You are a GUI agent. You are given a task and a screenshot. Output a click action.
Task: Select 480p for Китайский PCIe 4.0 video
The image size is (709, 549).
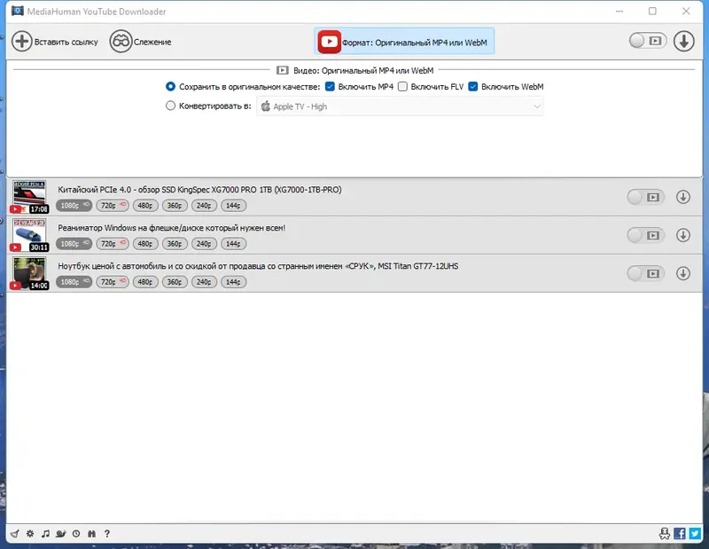[x=145, y=206]
